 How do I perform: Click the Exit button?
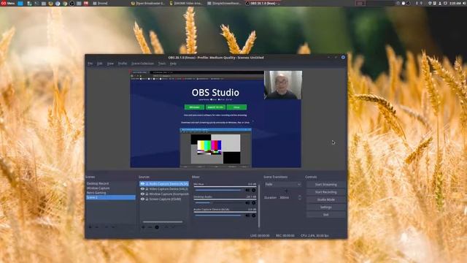326,215
